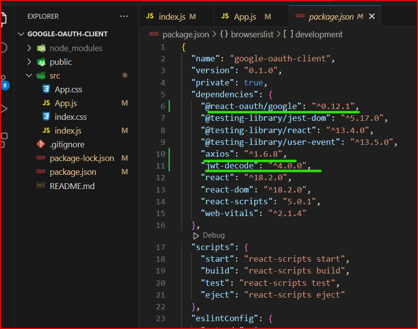Click the "jwt-decode" dependency key

pos(229,165)
